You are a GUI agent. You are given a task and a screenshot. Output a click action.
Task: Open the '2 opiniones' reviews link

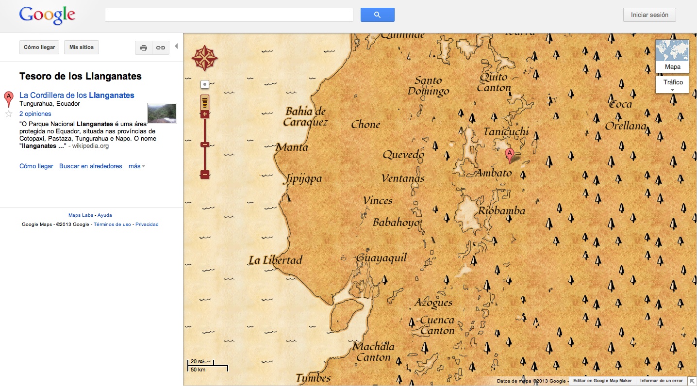coord(35,114)
